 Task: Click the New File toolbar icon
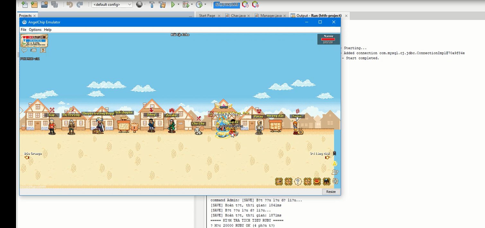pos(24,5)
